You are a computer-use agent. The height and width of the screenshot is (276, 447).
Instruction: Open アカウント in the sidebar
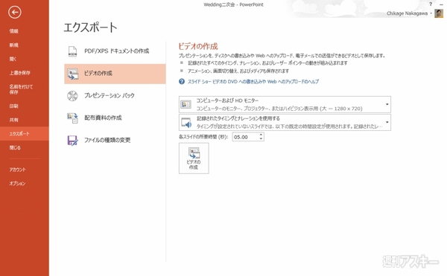tap(18, 170)
